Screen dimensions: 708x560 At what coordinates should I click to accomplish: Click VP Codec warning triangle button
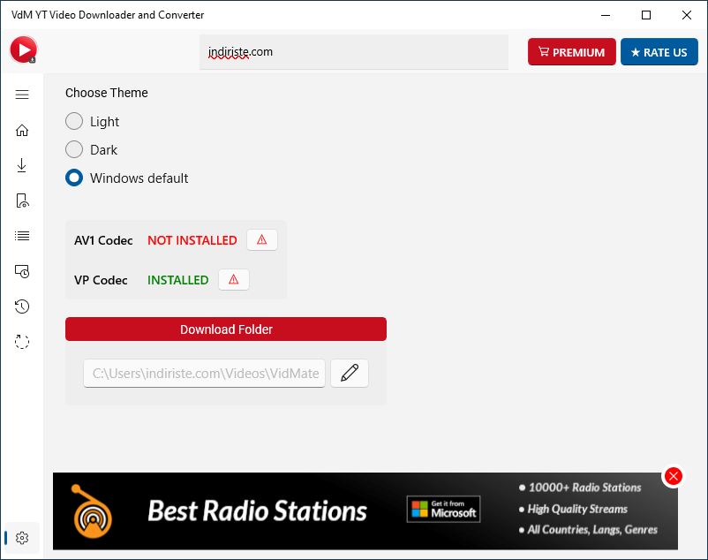pyautogui.click(x=233, y=279)
